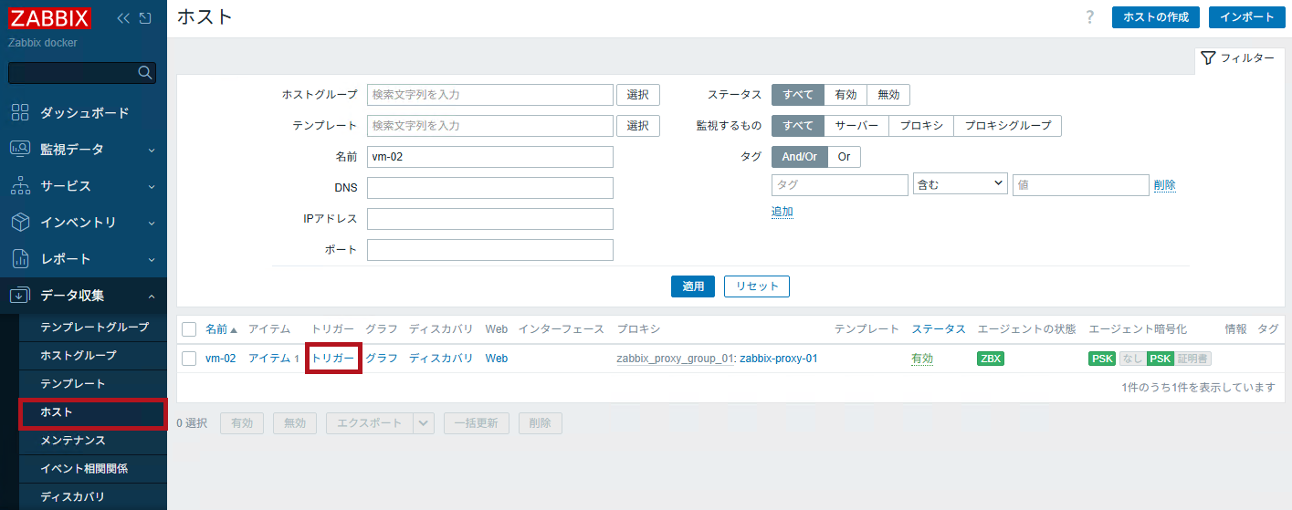Open the tag operator 含む dropdown
Screen dimensions: 1292x510
point(960,184)
